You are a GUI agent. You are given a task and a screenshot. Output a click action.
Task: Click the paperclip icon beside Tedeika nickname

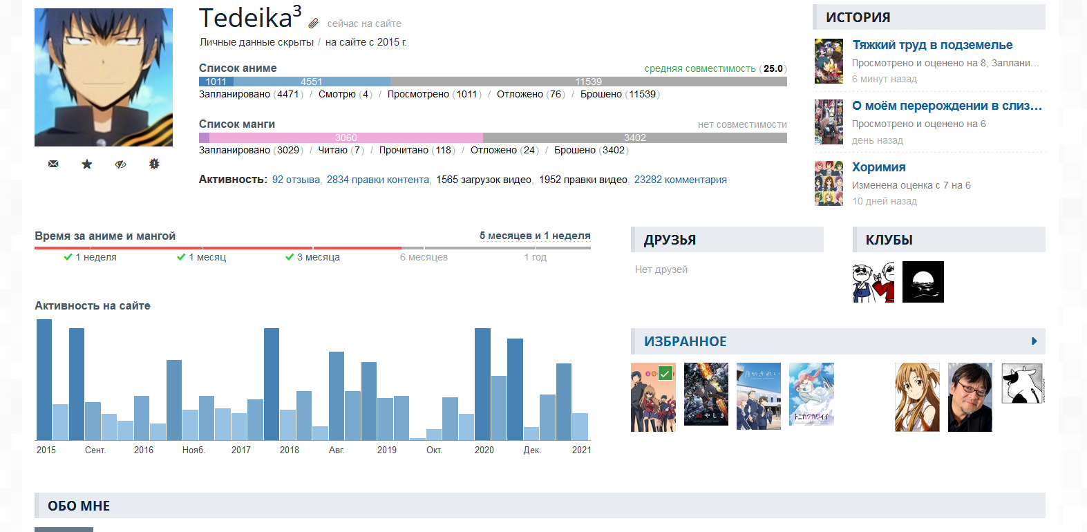[x=313, y=23]
